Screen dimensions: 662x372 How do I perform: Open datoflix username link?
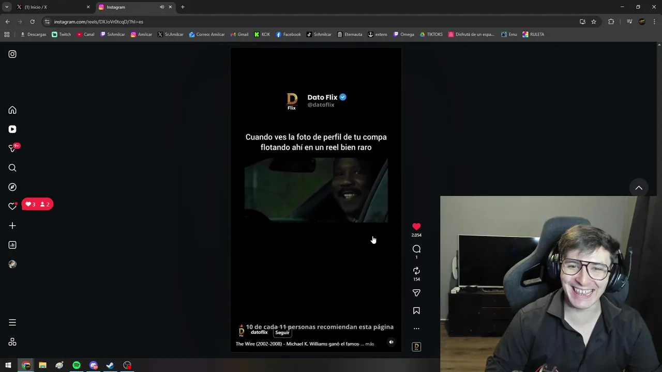(259, 332)
